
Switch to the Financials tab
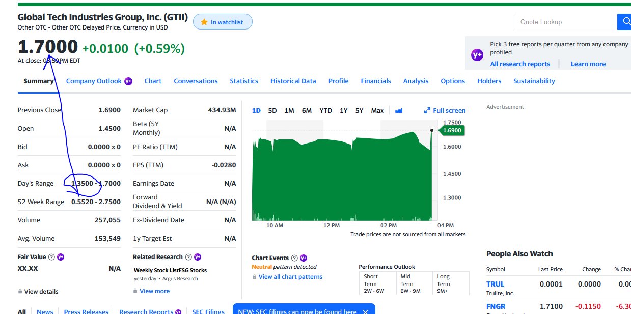[x=376, y=81]
